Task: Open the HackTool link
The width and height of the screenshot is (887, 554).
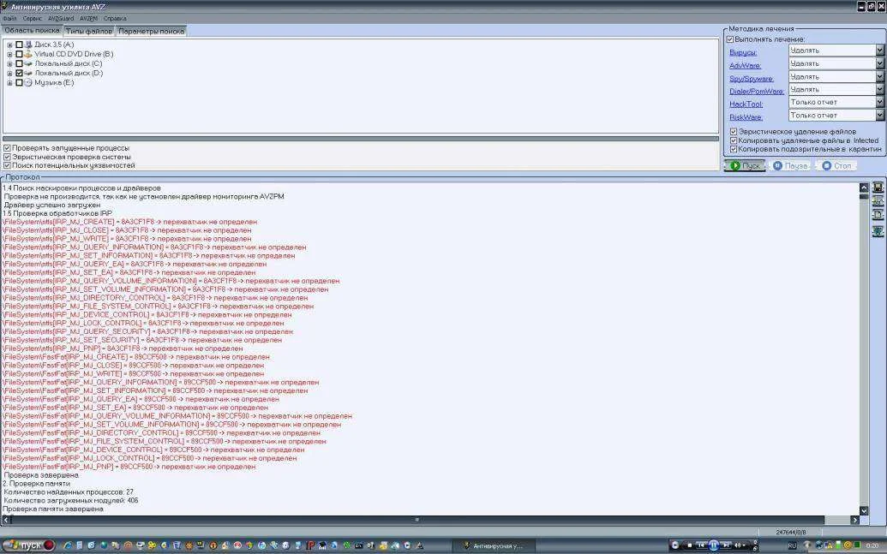Action: pos(746,104)
